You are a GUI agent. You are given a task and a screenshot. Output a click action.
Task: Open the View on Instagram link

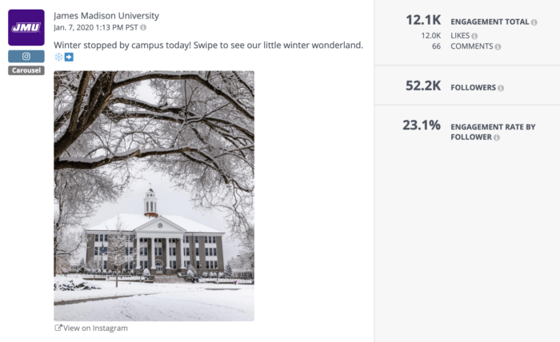[x=91, y=328]
